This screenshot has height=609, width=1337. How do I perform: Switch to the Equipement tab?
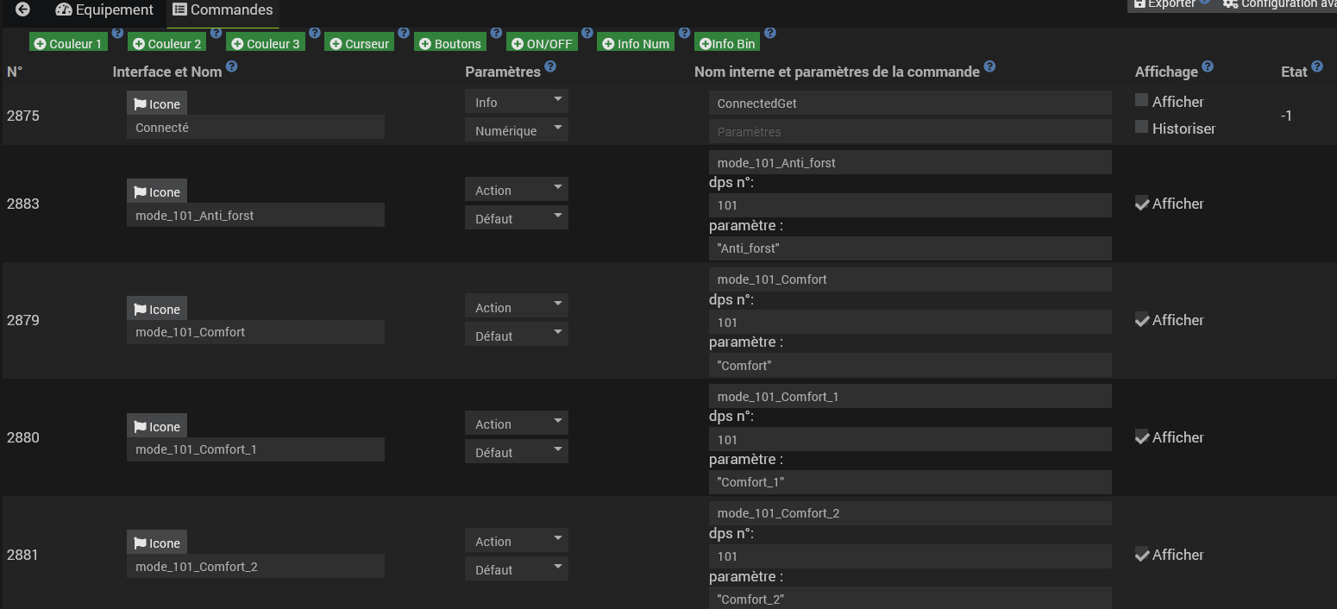(x=104, y=10)
